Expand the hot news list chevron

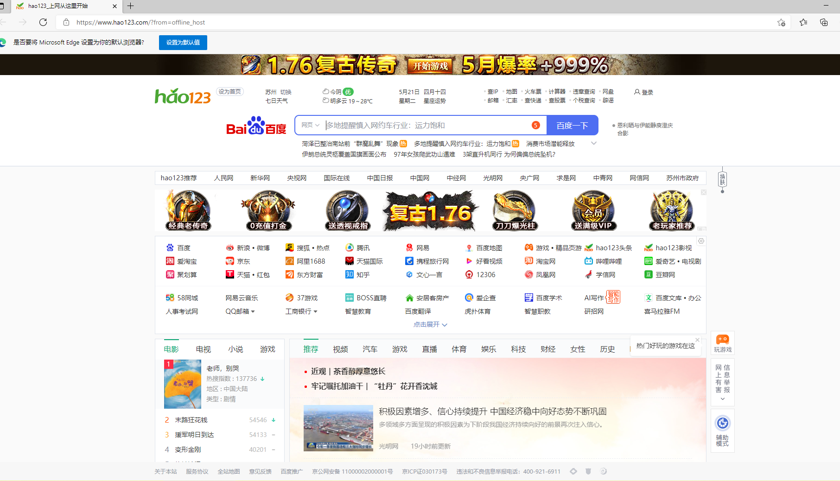pyautogui.click(x=593, y=144)
